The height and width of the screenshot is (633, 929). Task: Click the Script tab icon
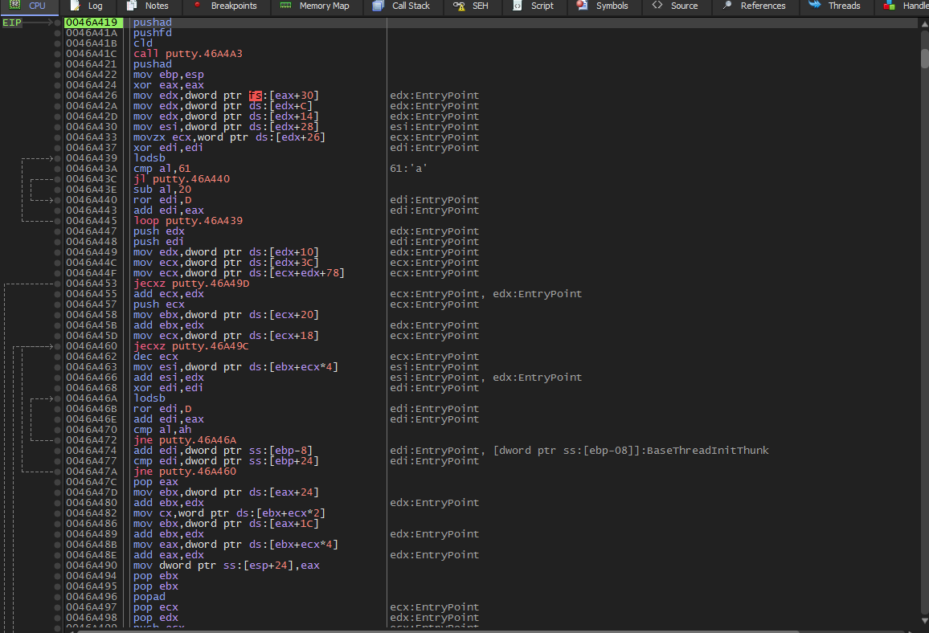pos(518,6)
